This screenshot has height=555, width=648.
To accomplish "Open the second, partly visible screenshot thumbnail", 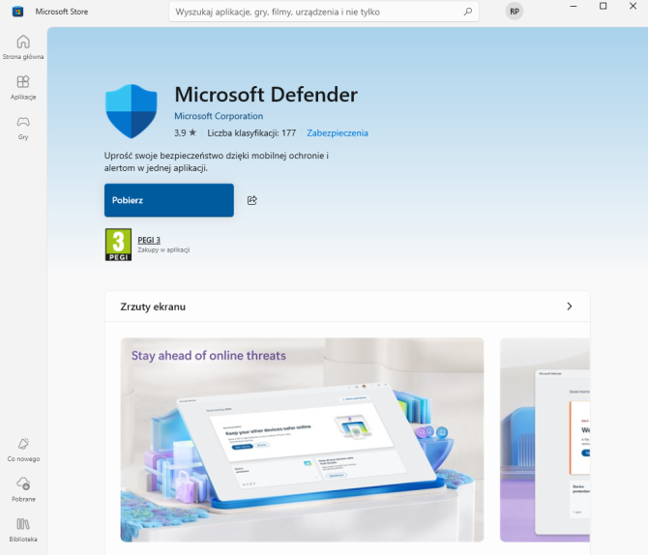I will pos(545,440).
